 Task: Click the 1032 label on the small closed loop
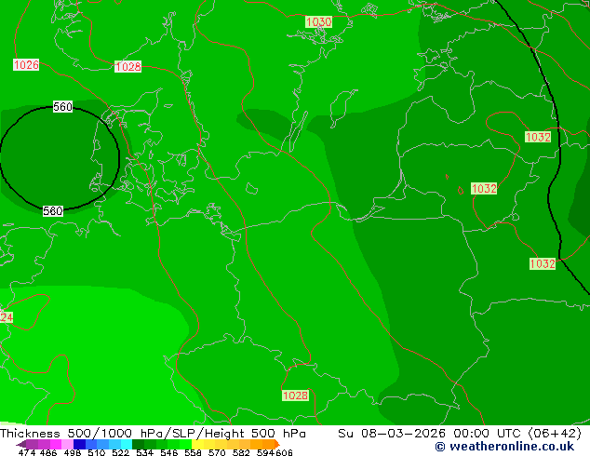(x=538, y=137)
